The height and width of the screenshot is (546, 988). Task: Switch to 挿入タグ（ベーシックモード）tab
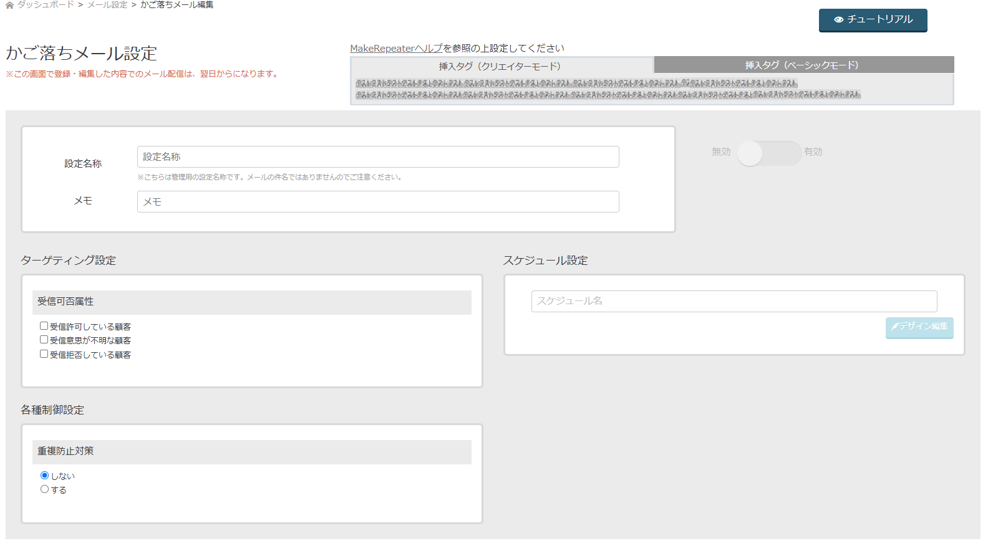point(803,65)
